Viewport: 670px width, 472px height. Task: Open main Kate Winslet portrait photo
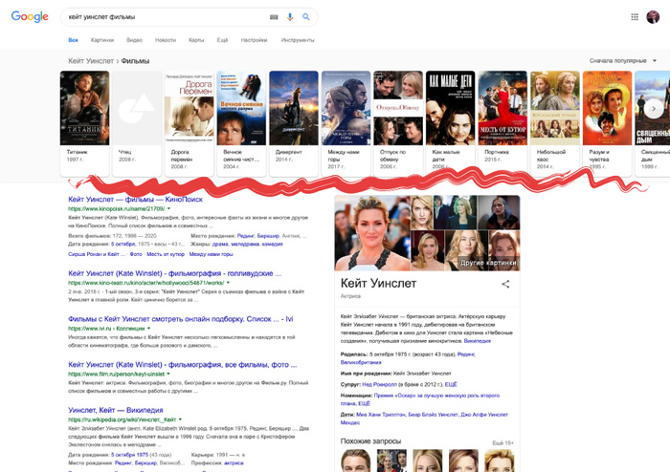coord(372,233)
